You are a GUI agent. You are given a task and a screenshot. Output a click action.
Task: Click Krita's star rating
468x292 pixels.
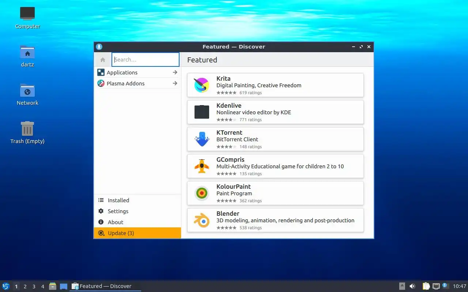click(226, 93)
